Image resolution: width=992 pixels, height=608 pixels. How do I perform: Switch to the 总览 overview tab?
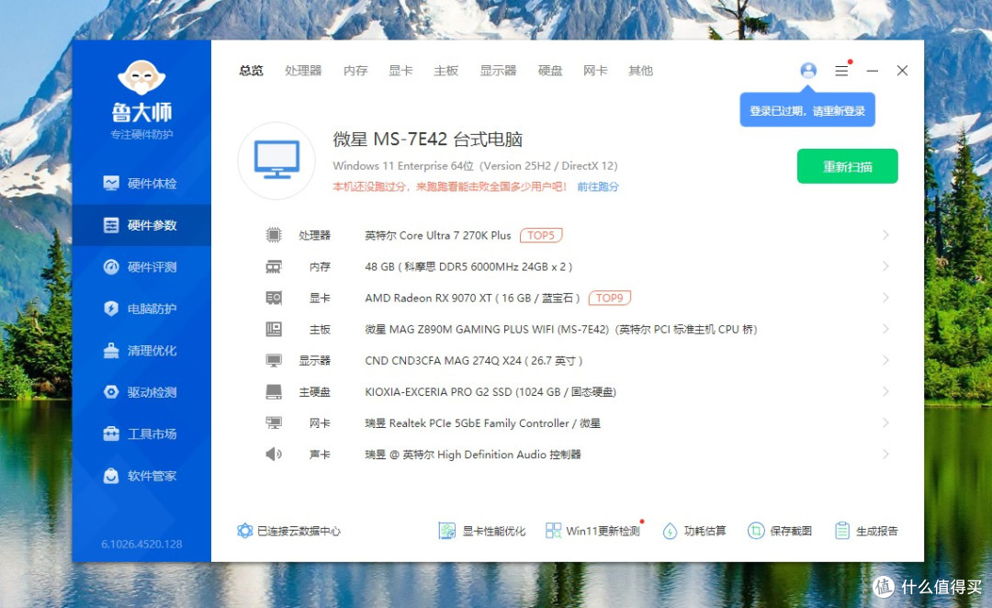(251, 71)
